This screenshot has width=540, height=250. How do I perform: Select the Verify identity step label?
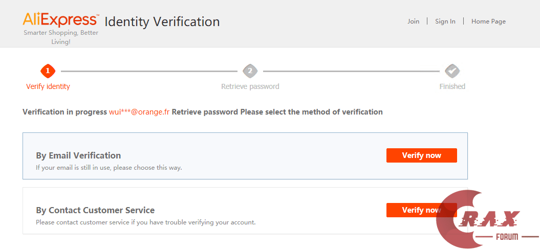tap(48, 86)
